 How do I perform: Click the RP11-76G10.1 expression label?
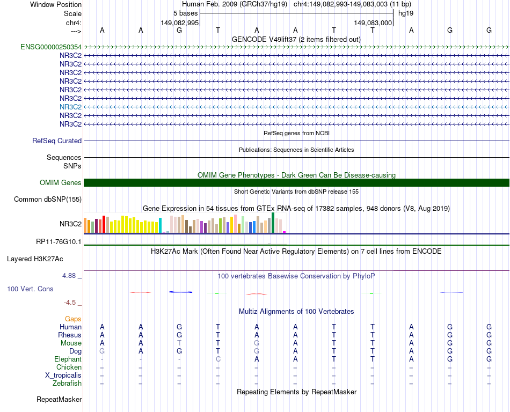[59, 242]
